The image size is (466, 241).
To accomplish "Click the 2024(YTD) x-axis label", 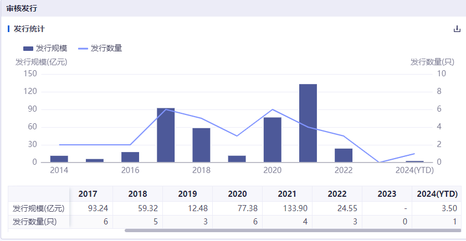I will pos(414,170).
